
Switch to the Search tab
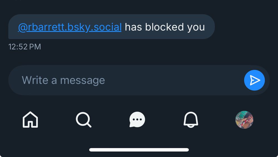tap(84, 120)
